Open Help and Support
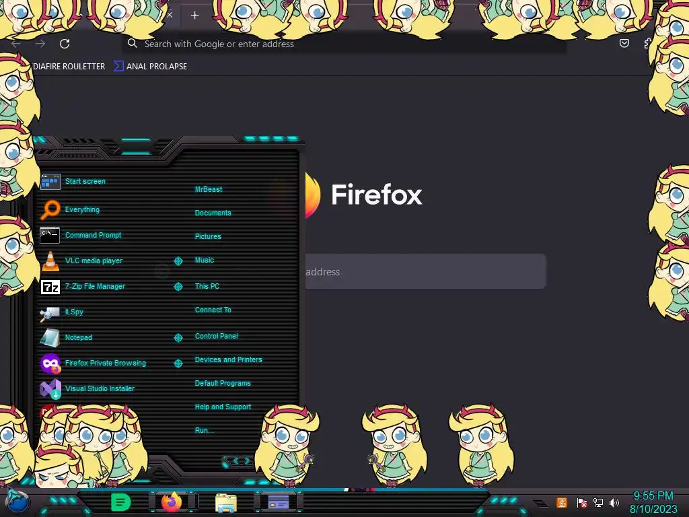Image resolution: width=689 pixels, height=517 pixels. (223, 407)
